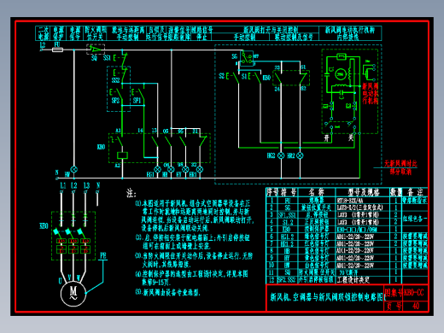The width and height of the screenshot is (444, 333).
Task: Click the KBO coil rectangle symbol
Action: pyautogui.click(x=122, y=155)
